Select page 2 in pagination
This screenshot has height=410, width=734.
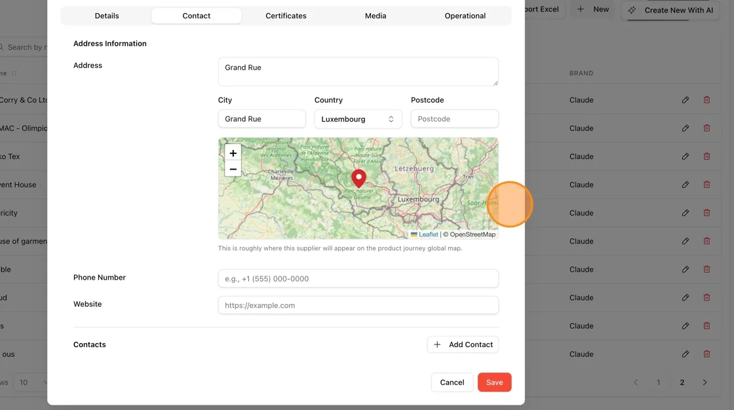[682, 382]
